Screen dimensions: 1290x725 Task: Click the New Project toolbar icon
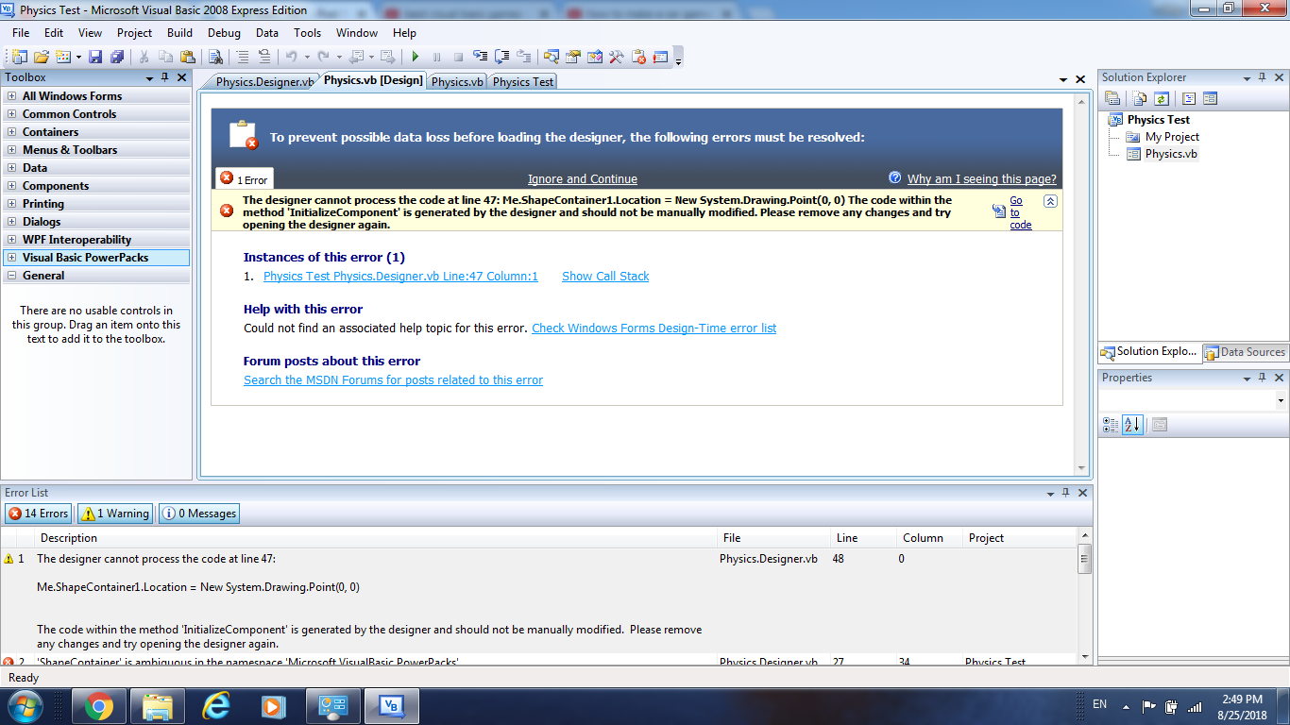click(18, 57)
